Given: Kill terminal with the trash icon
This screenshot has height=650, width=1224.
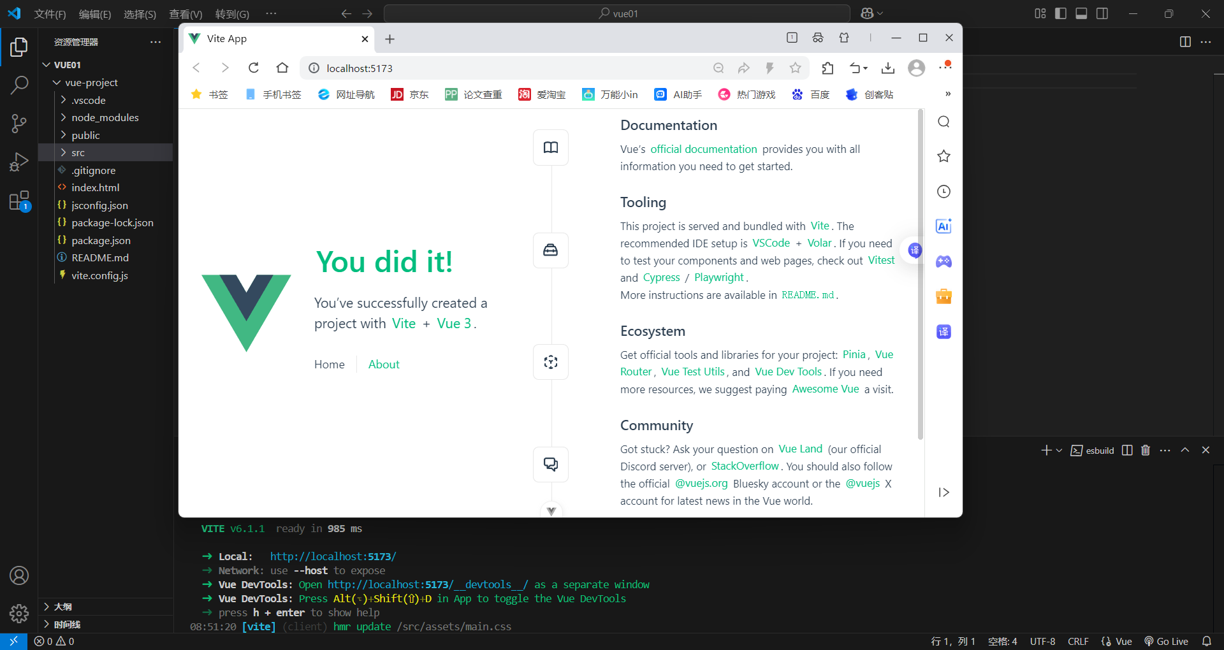Looking at the screenshot, I should [1146, 450].
